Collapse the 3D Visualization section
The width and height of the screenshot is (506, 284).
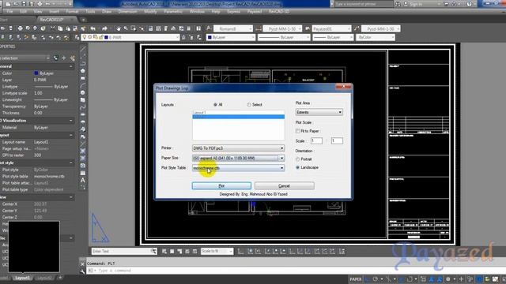[x=71, y=121]
